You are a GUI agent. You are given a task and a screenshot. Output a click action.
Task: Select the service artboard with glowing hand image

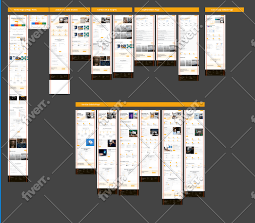[x=107, y=152]
